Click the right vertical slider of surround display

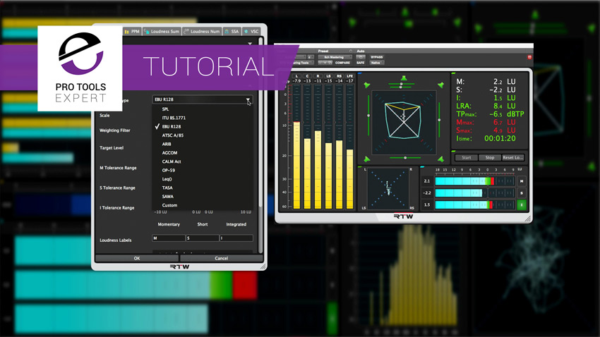pos(439,120)
